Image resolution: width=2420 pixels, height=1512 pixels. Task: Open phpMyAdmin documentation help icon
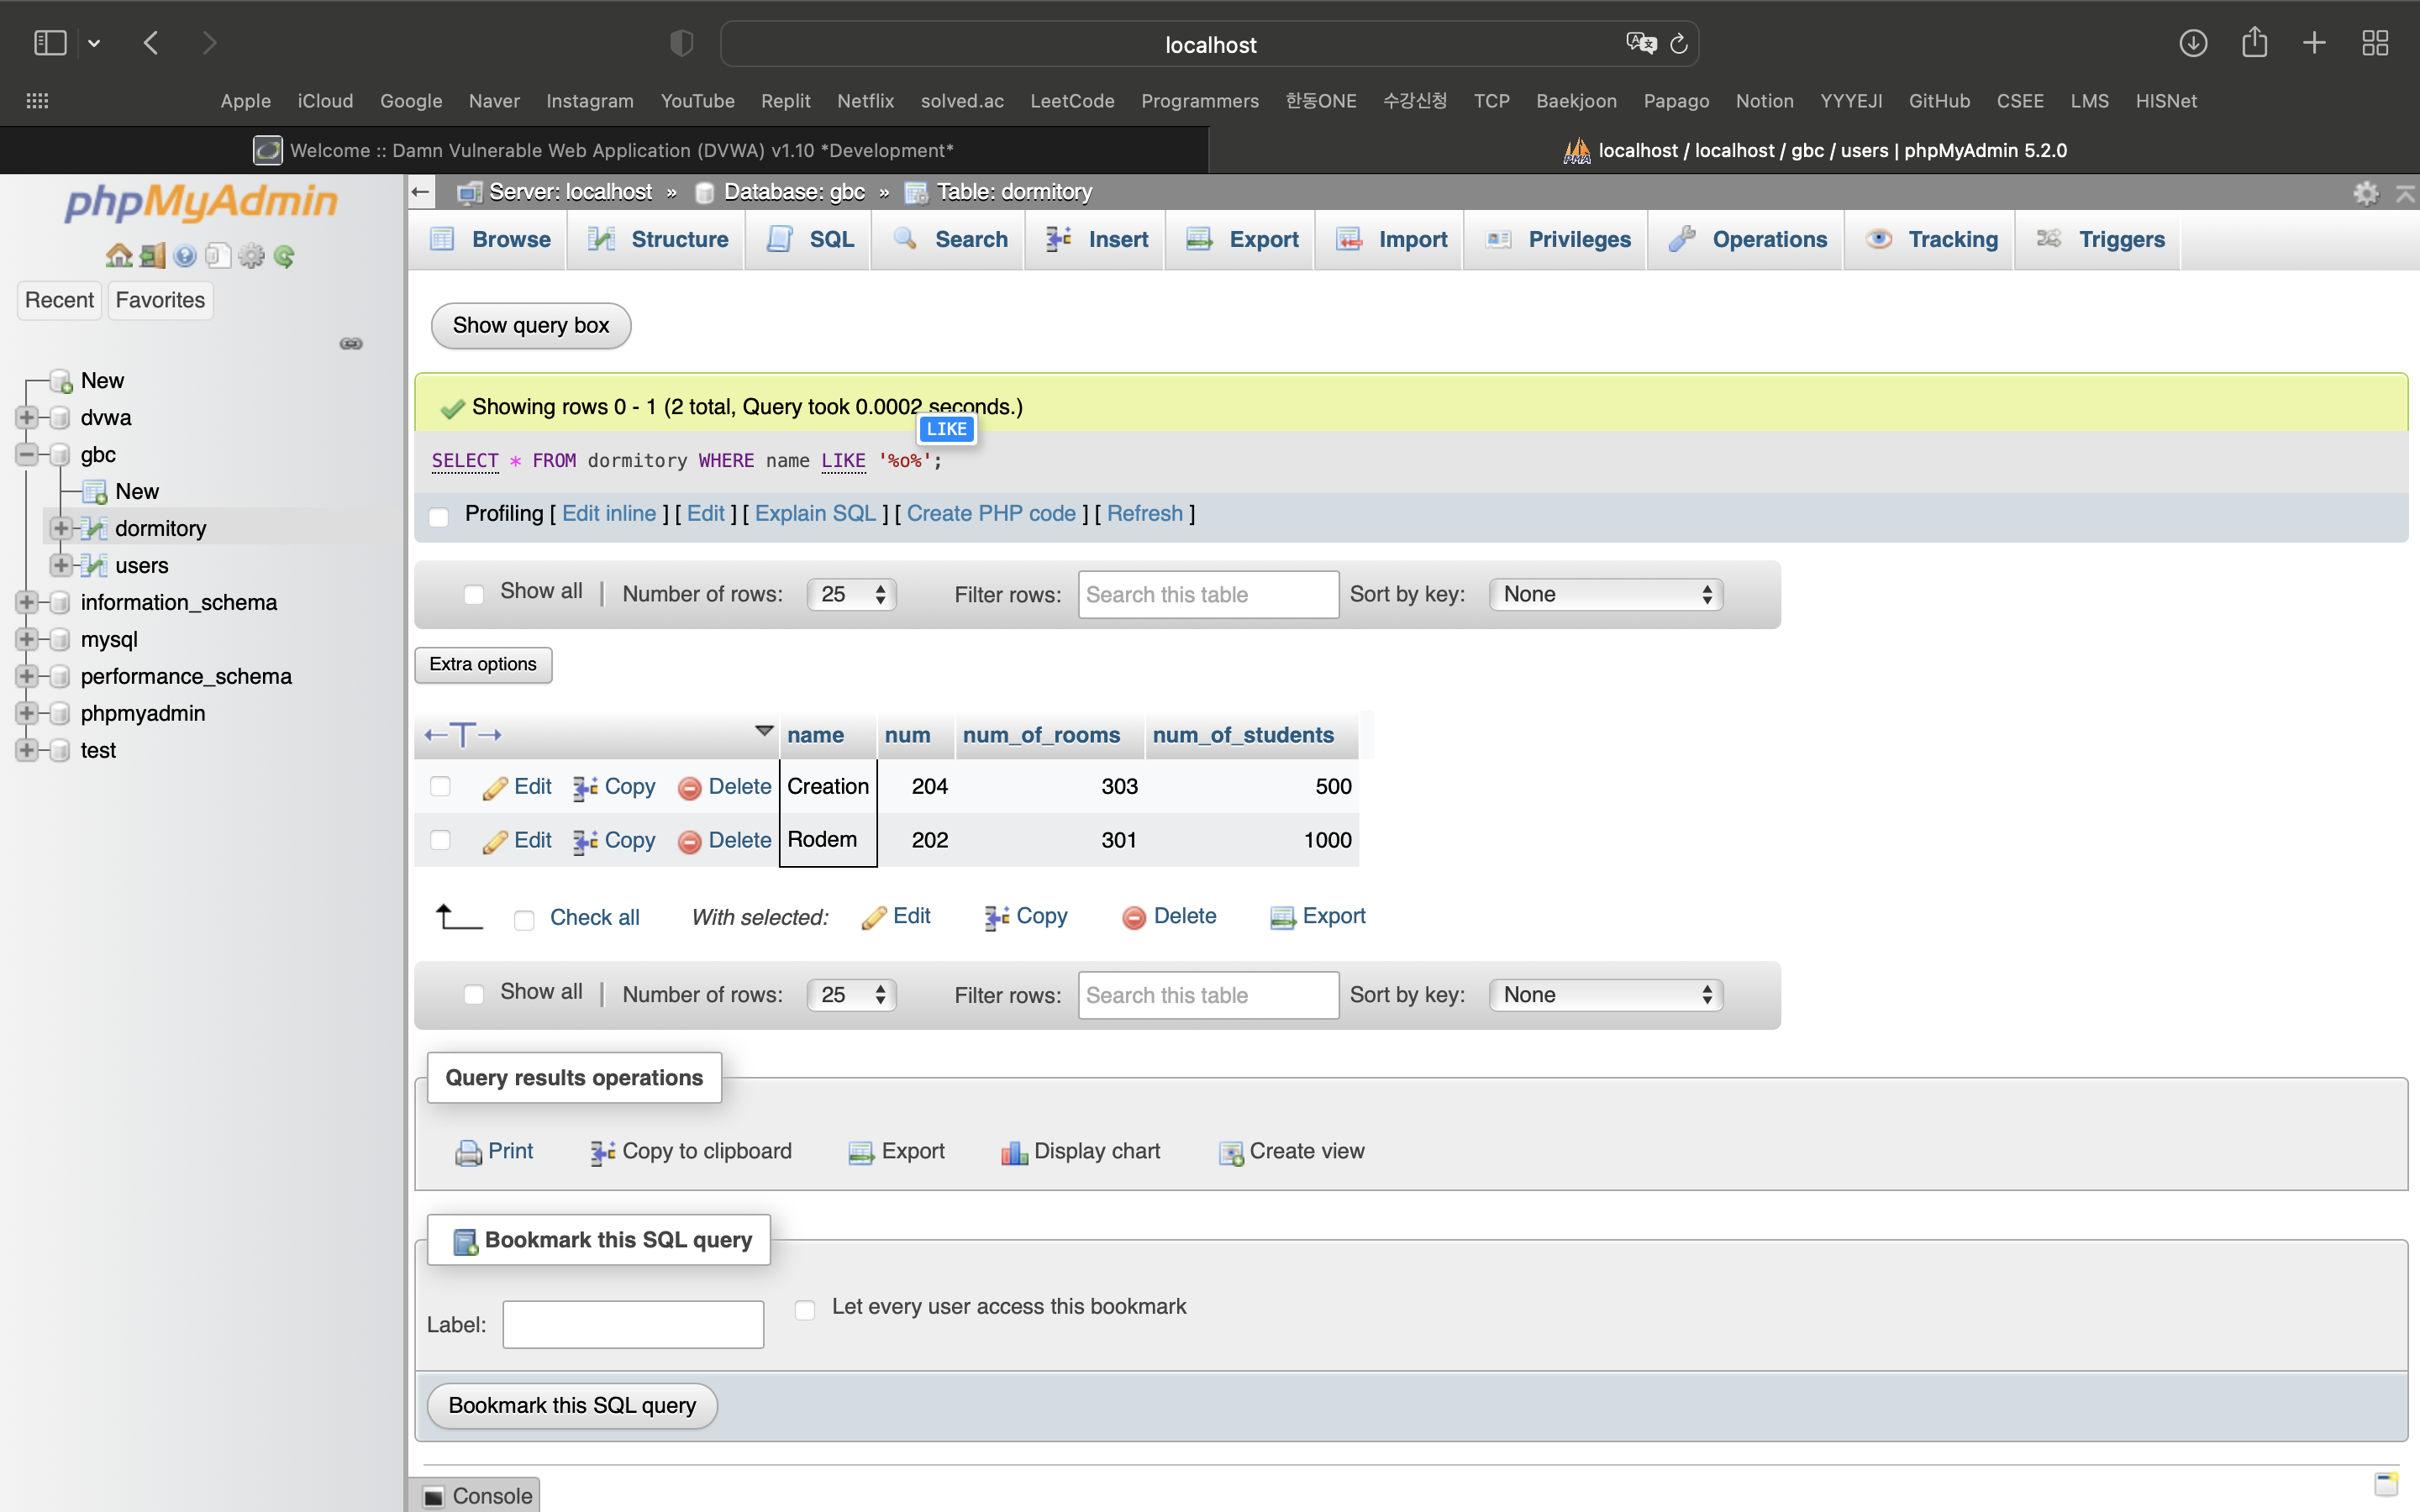point(185,256)
